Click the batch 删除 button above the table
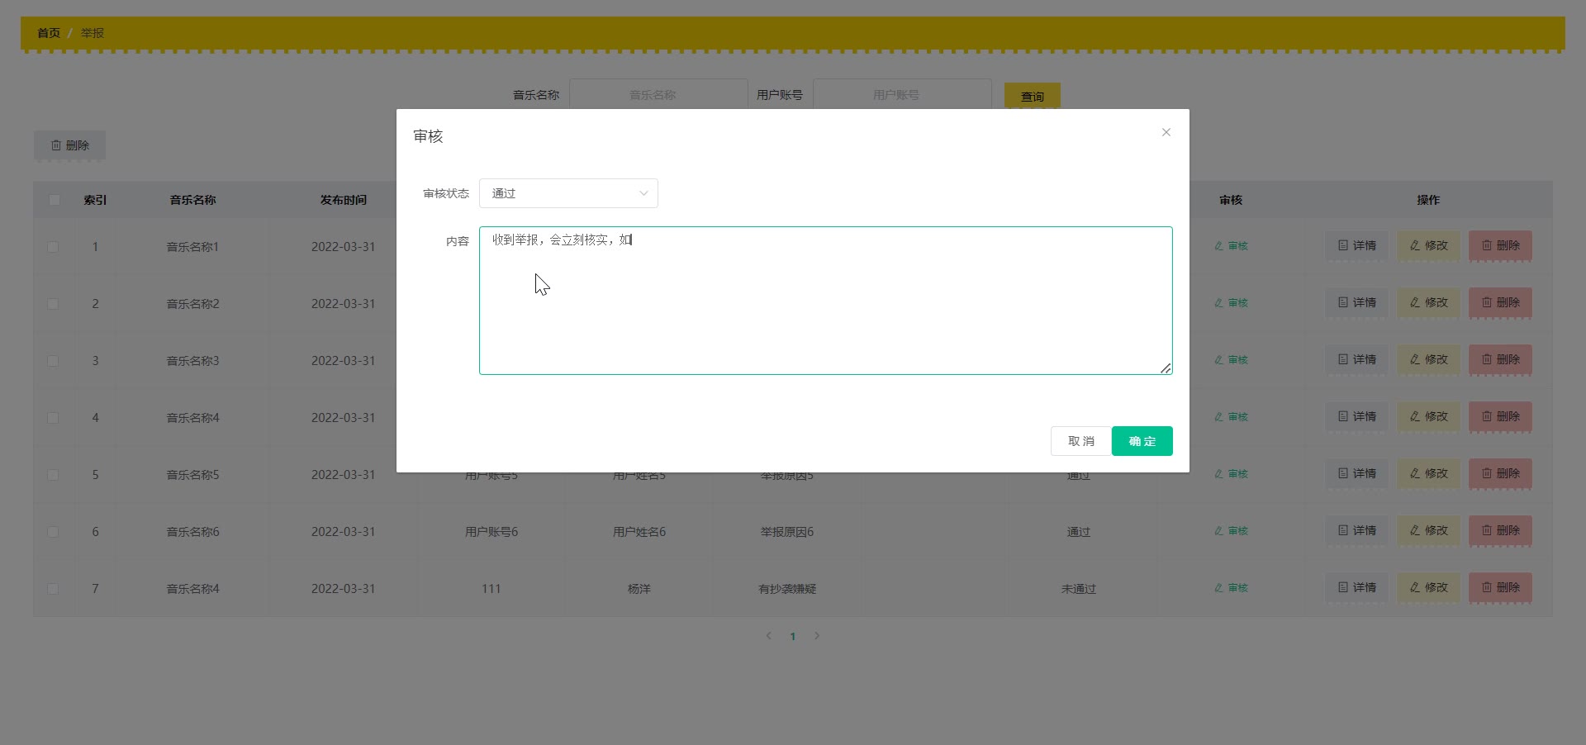The image size is (1586, 745). (x=69, y=145)
